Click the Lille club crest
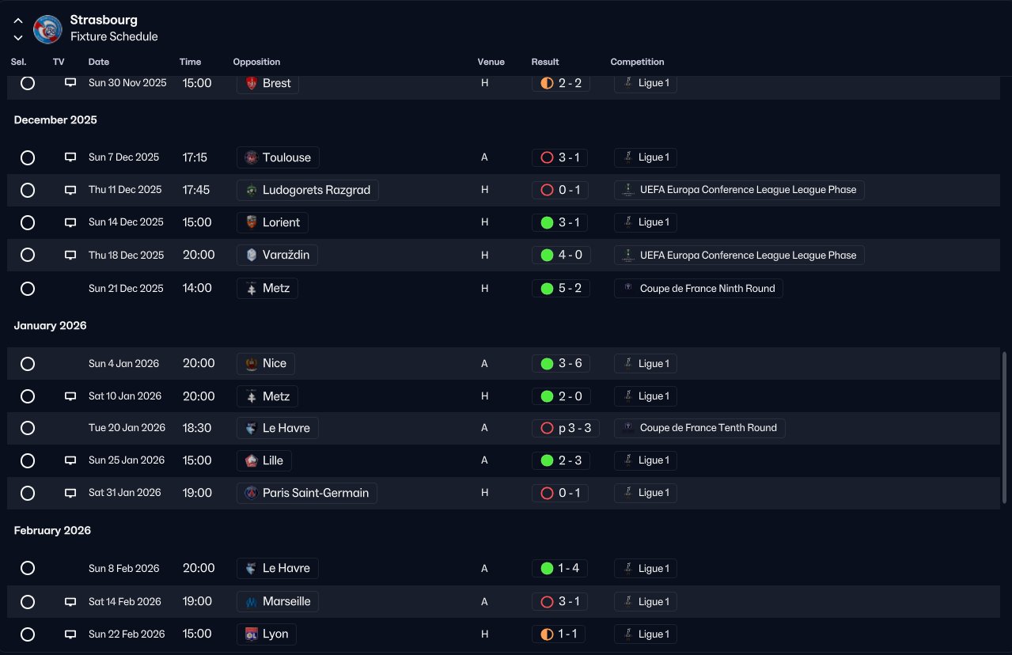This screenshot has width=1012, height=655. pos(252,460)
